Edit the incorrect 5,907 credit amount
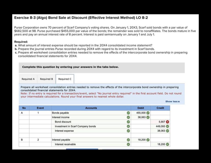 160,122
